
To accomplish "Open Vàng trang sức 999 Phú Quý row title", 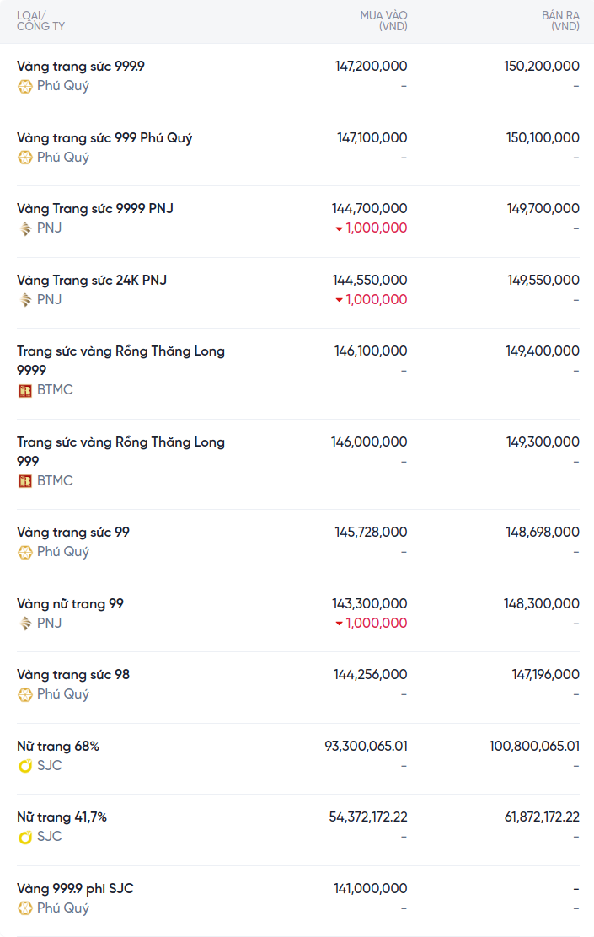I will point(104,138).
